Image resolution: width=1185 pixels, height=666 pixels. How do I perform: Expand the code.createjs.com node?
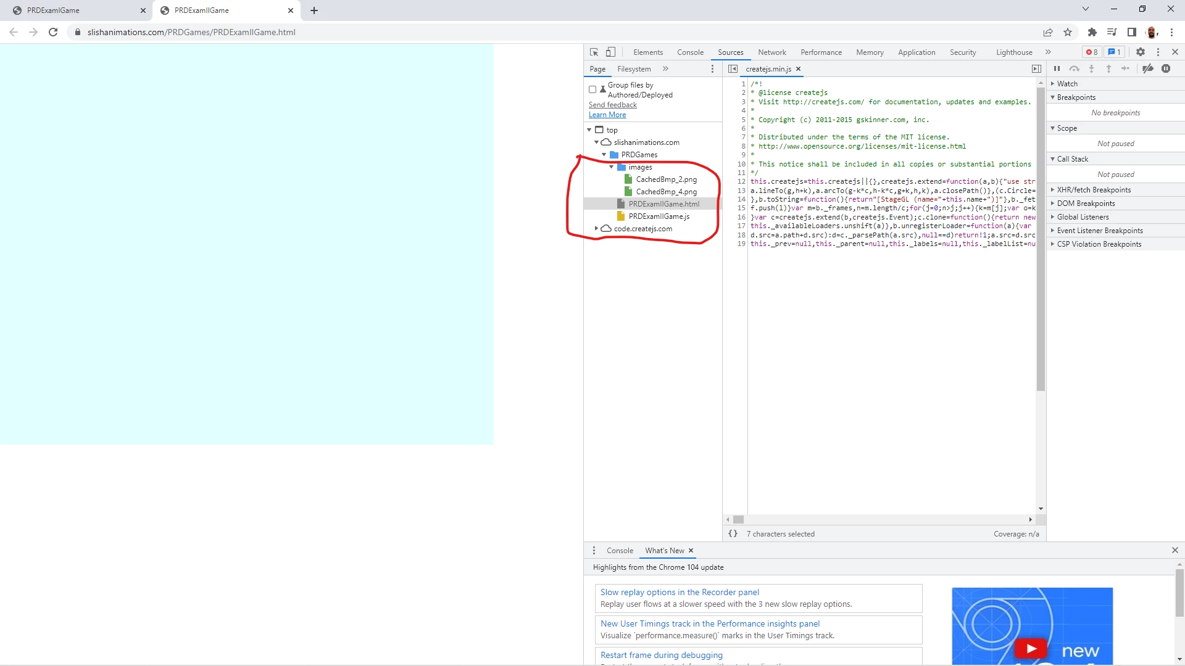point(597,229)
